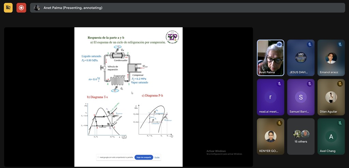This screenshot has width=349, height=168.
Task: Click the red recording indicator icon
Action: 21,7
